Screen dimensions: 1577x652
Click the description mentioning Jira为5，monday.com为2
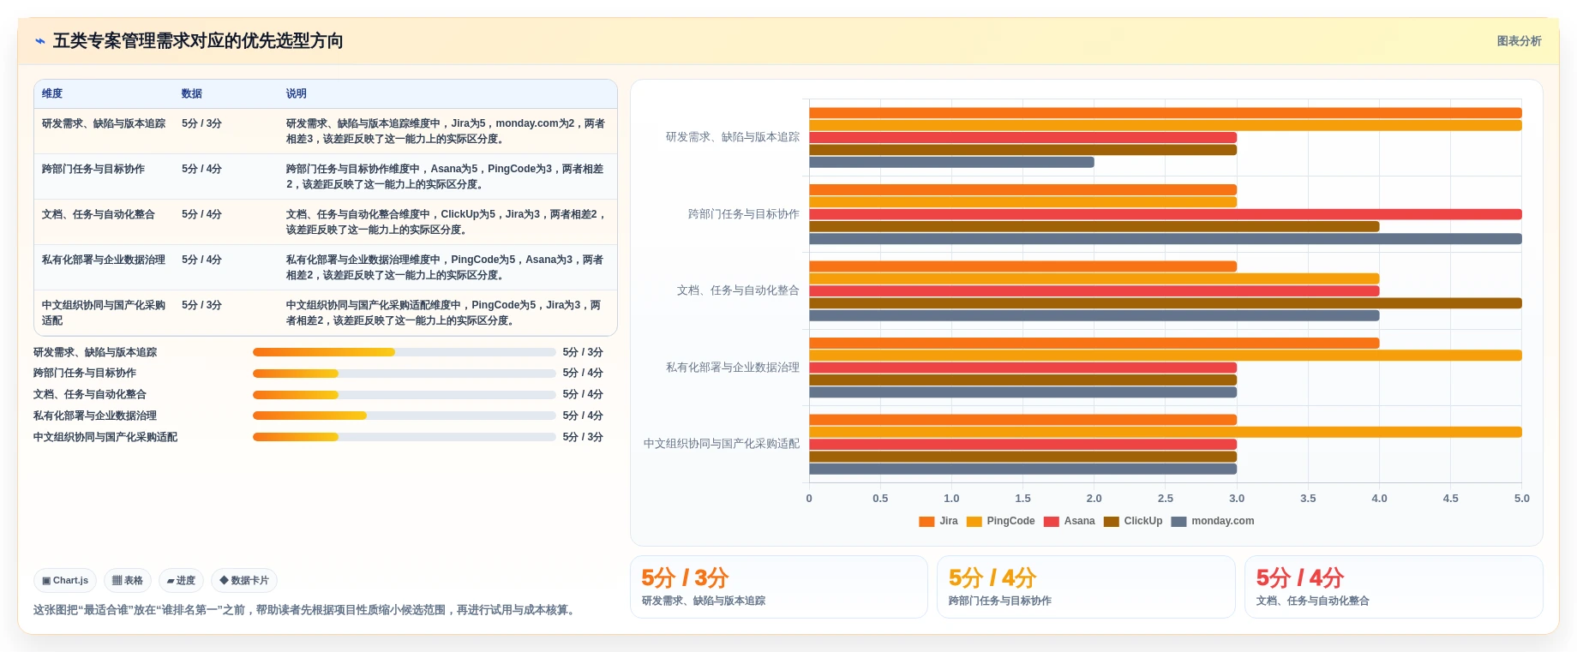coord(446,131)
